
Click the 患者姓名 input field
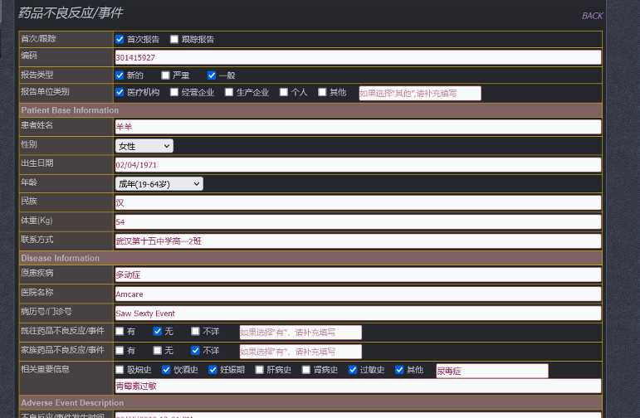357,127
